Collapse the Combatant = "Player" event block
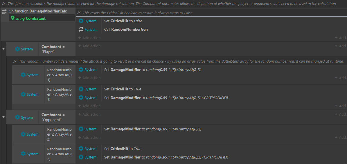Screen dimensions: 347x164 (3, 49)
